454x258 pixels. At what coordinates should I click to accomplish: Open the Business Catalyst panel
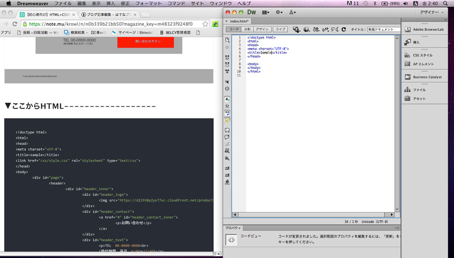(x=424, y=77)
